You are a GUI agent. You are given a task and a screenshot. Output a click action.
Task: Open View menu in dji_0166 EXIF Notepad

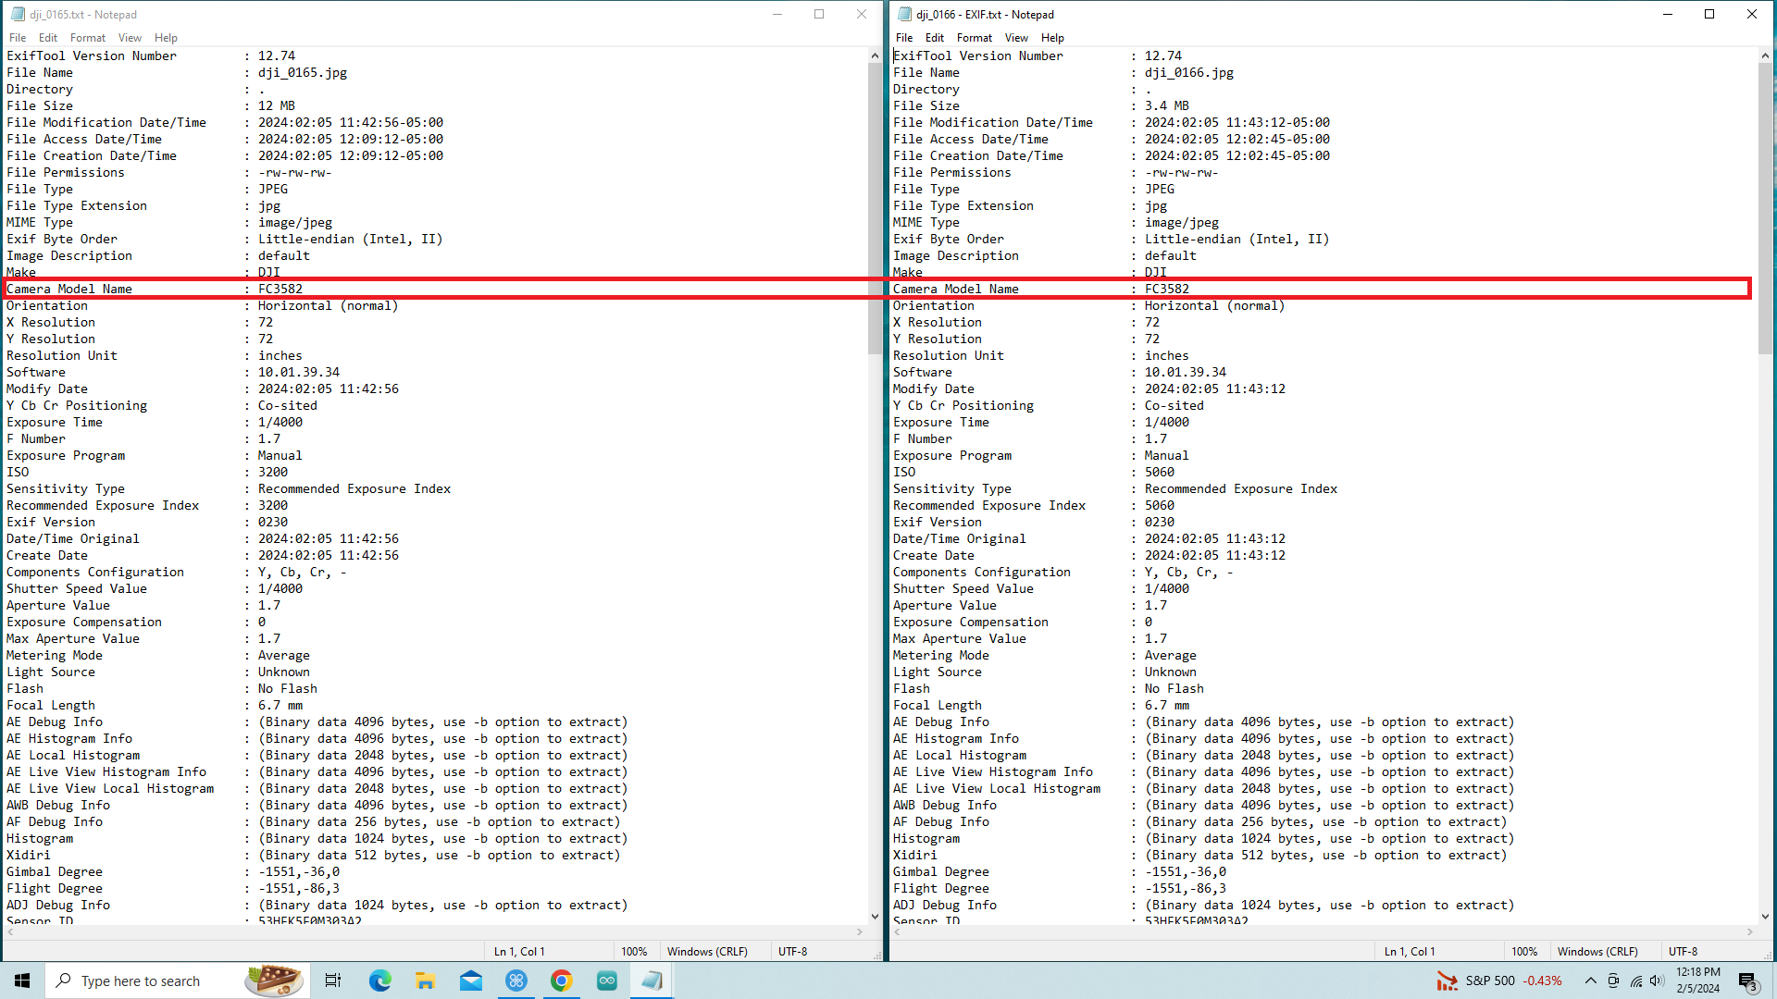coord(1016,38)
